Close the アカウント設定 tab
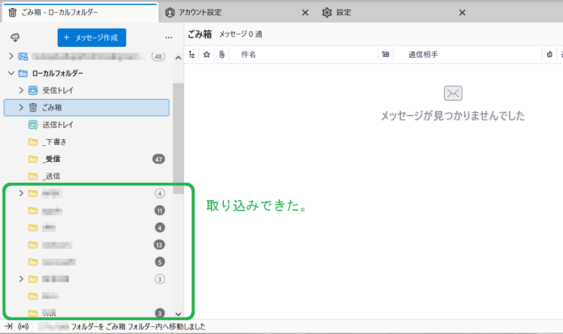 pos(306,12)
